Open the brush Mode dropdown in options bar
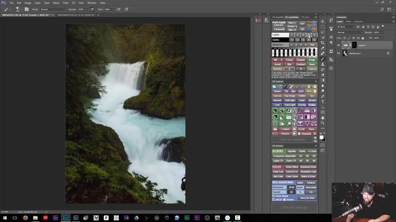The height and width of the screenshot is (222, 396). coord(53,9)
